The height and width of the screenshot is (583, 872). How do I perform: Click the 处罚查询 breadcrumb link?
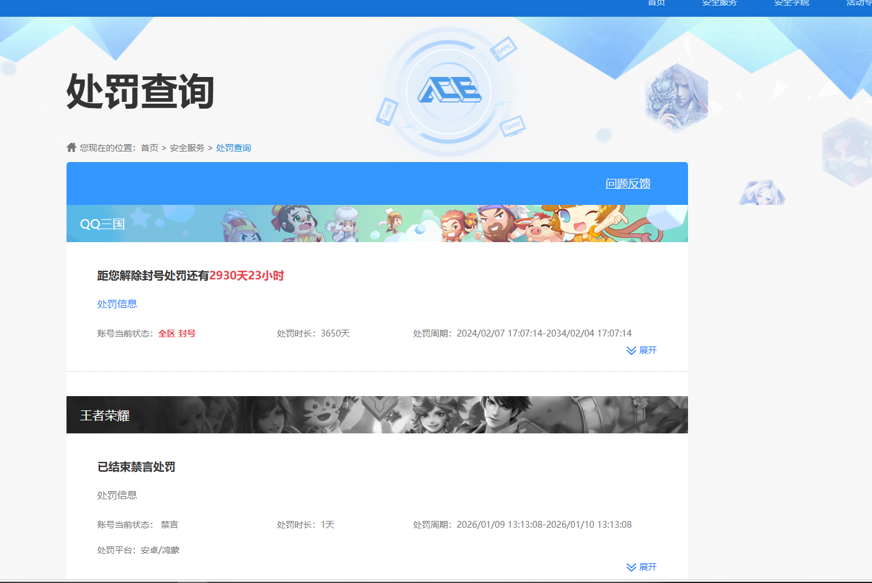pos(234,147)
